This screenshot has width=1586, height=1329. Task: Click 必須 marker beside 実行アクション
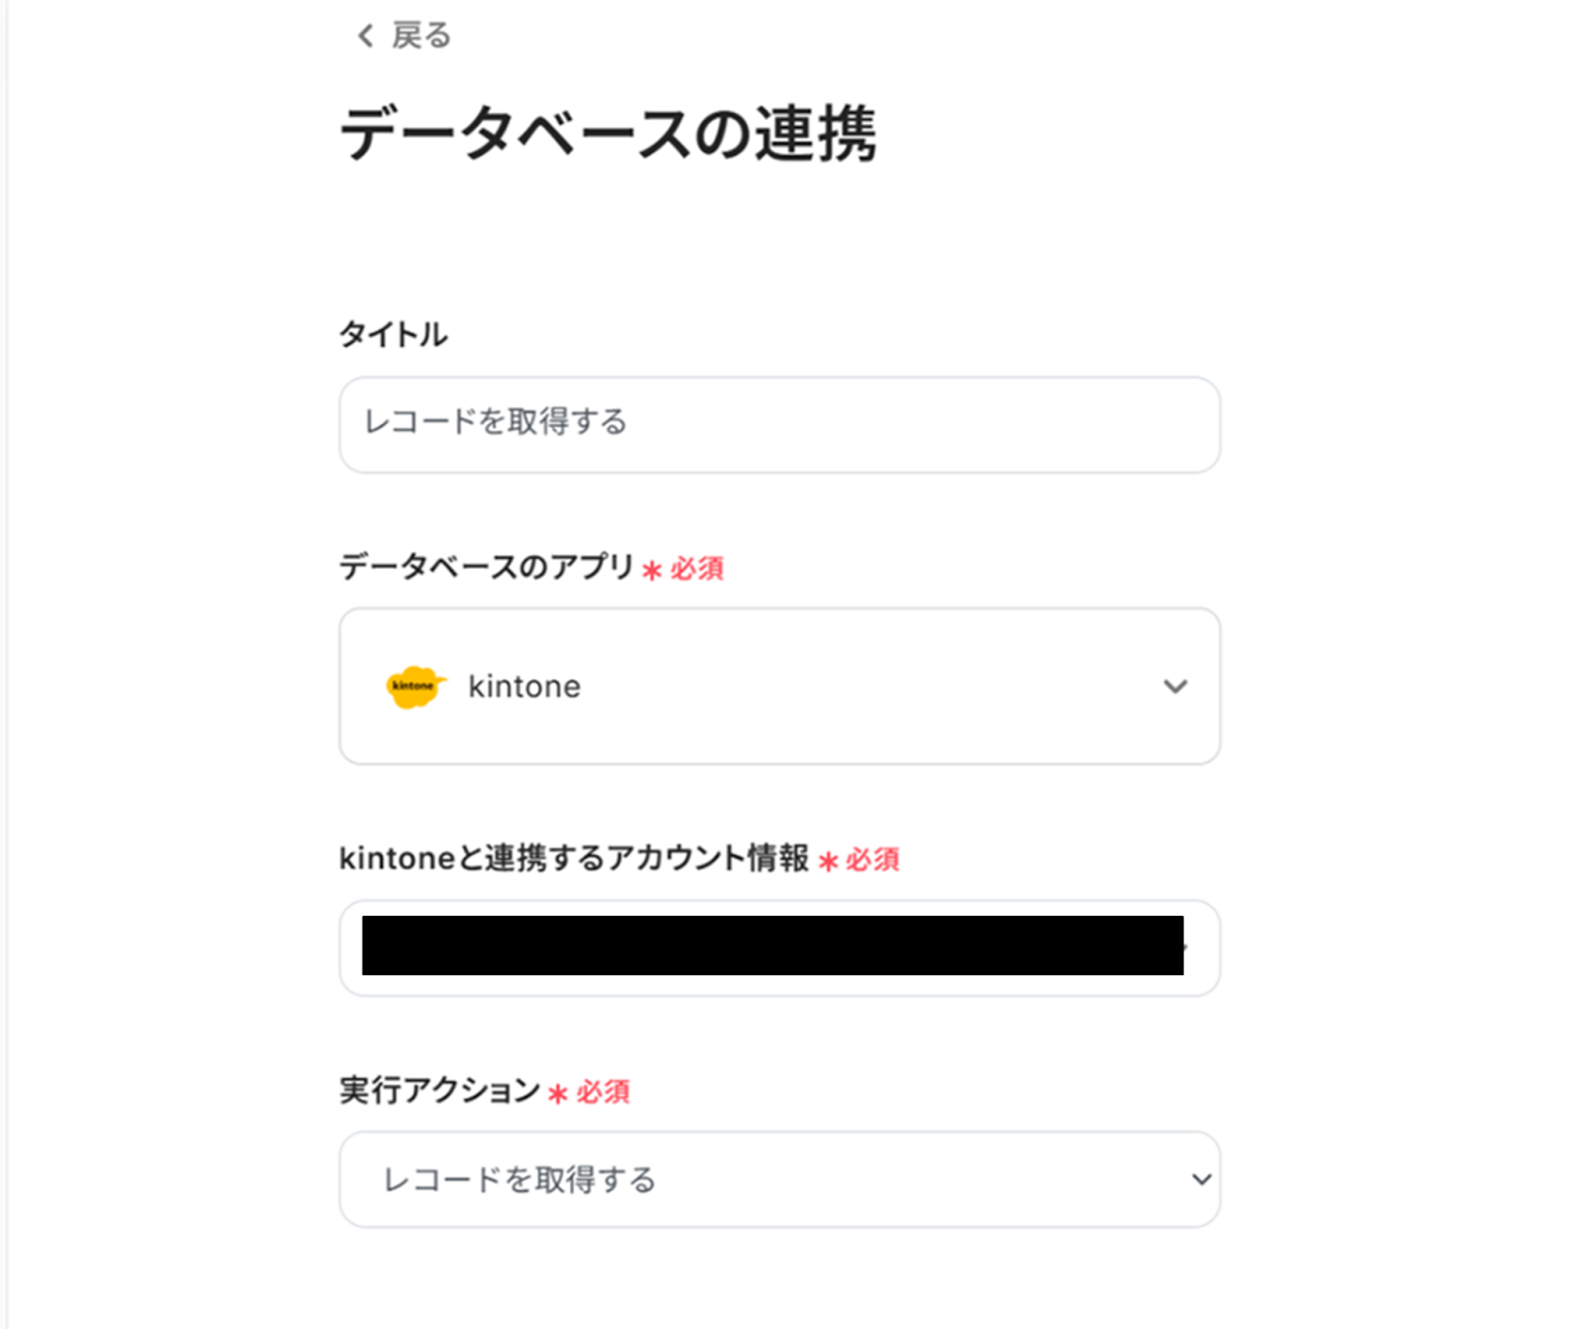[x=603, y=1092]
